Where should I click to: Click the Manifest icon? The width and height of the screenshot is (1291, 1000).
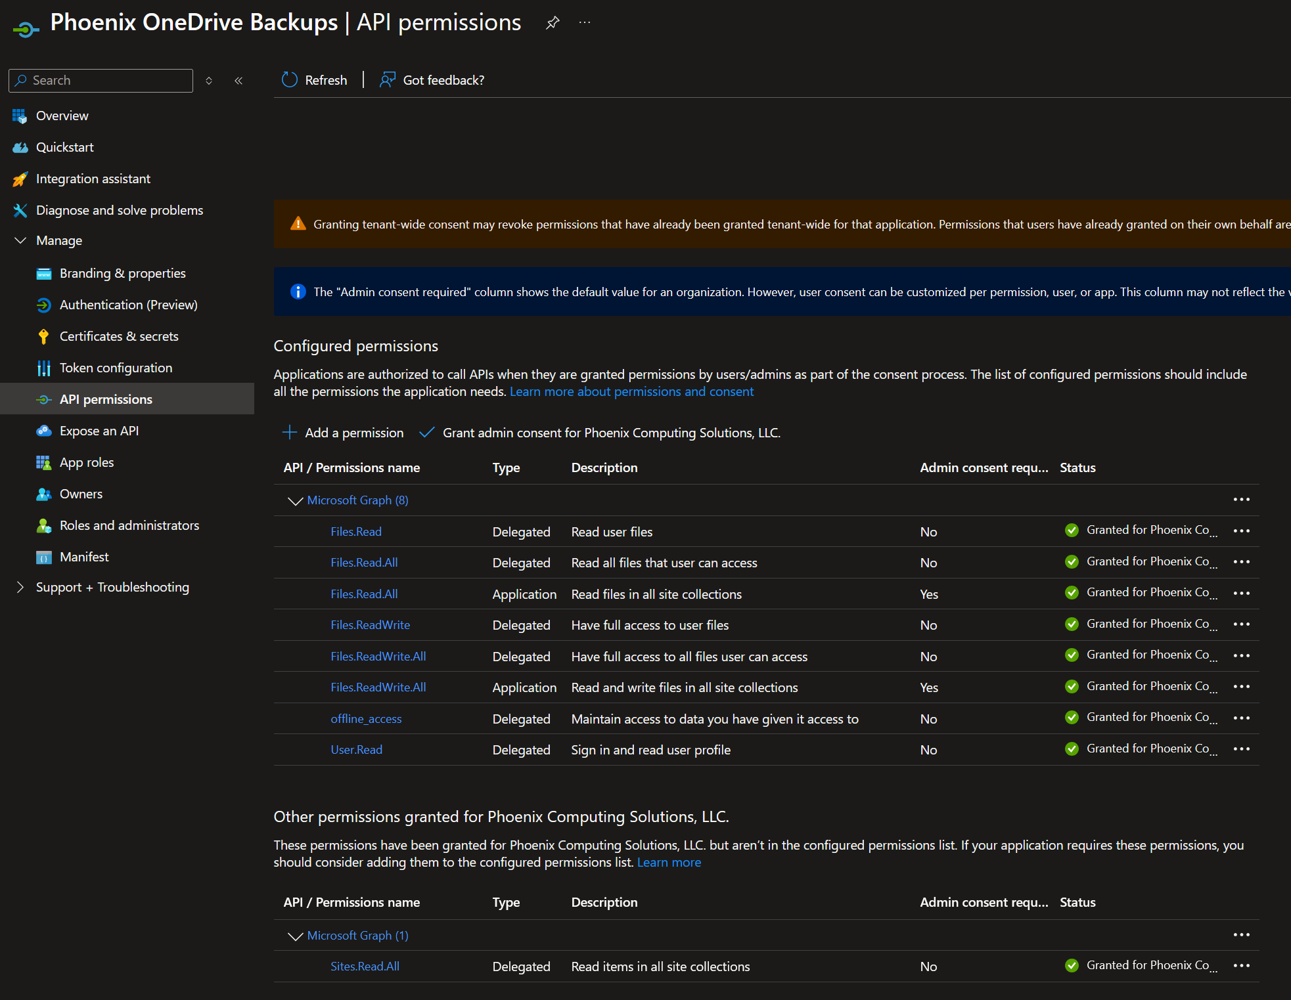click(43, 557)
